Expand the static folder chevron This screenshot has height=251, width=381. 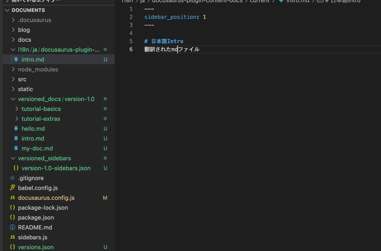(x=13, y=89)
